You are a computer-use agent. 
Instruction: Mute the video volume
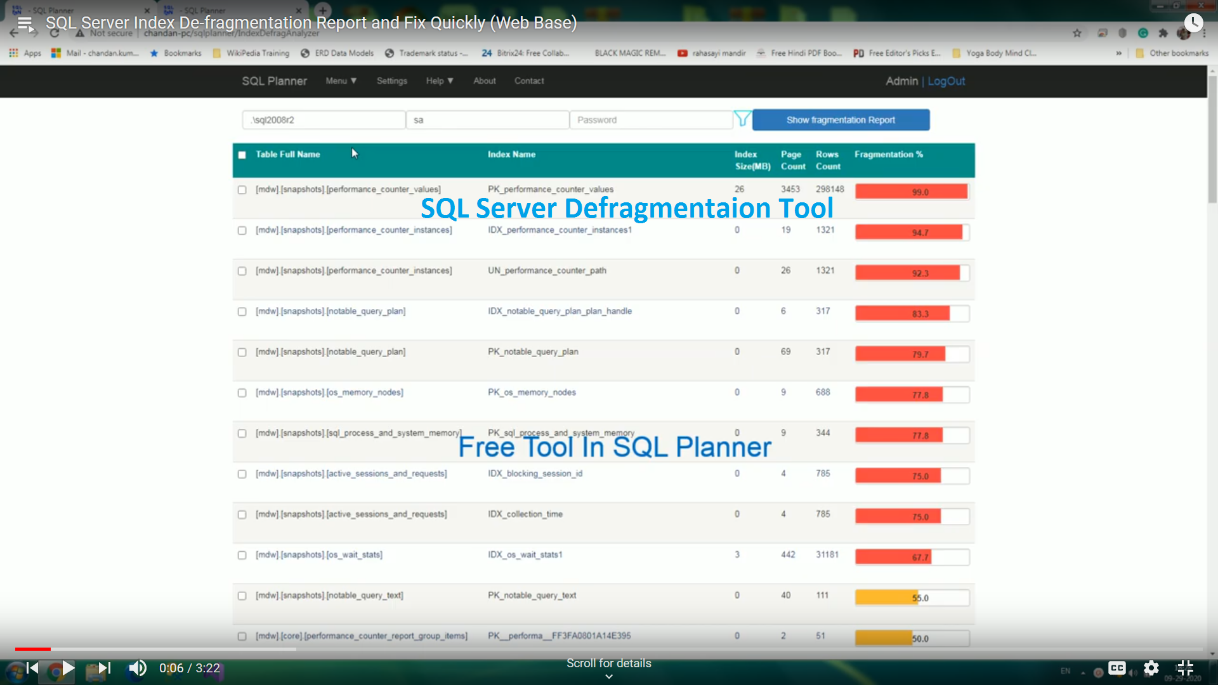(x=137, y=667)
